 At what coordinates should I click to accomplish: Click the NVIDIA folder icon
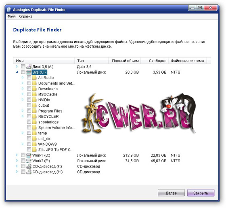point(34,100)
